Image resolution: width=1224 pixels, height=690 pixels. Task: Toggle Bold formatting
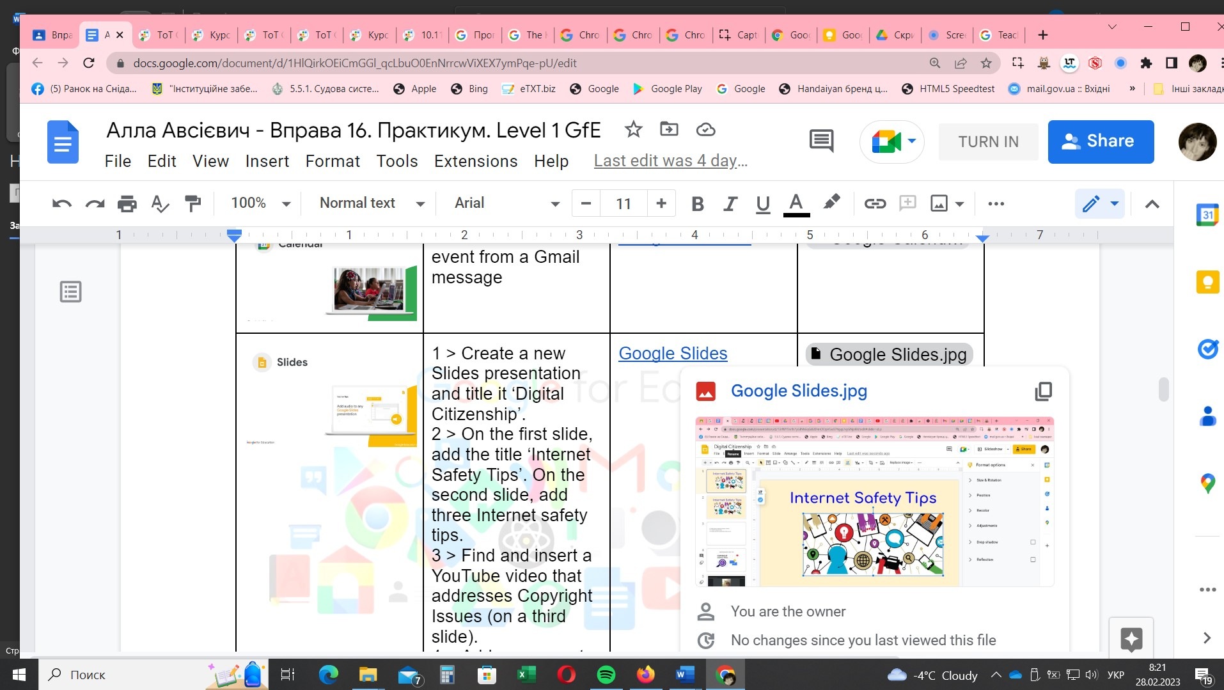pos(698,203)
